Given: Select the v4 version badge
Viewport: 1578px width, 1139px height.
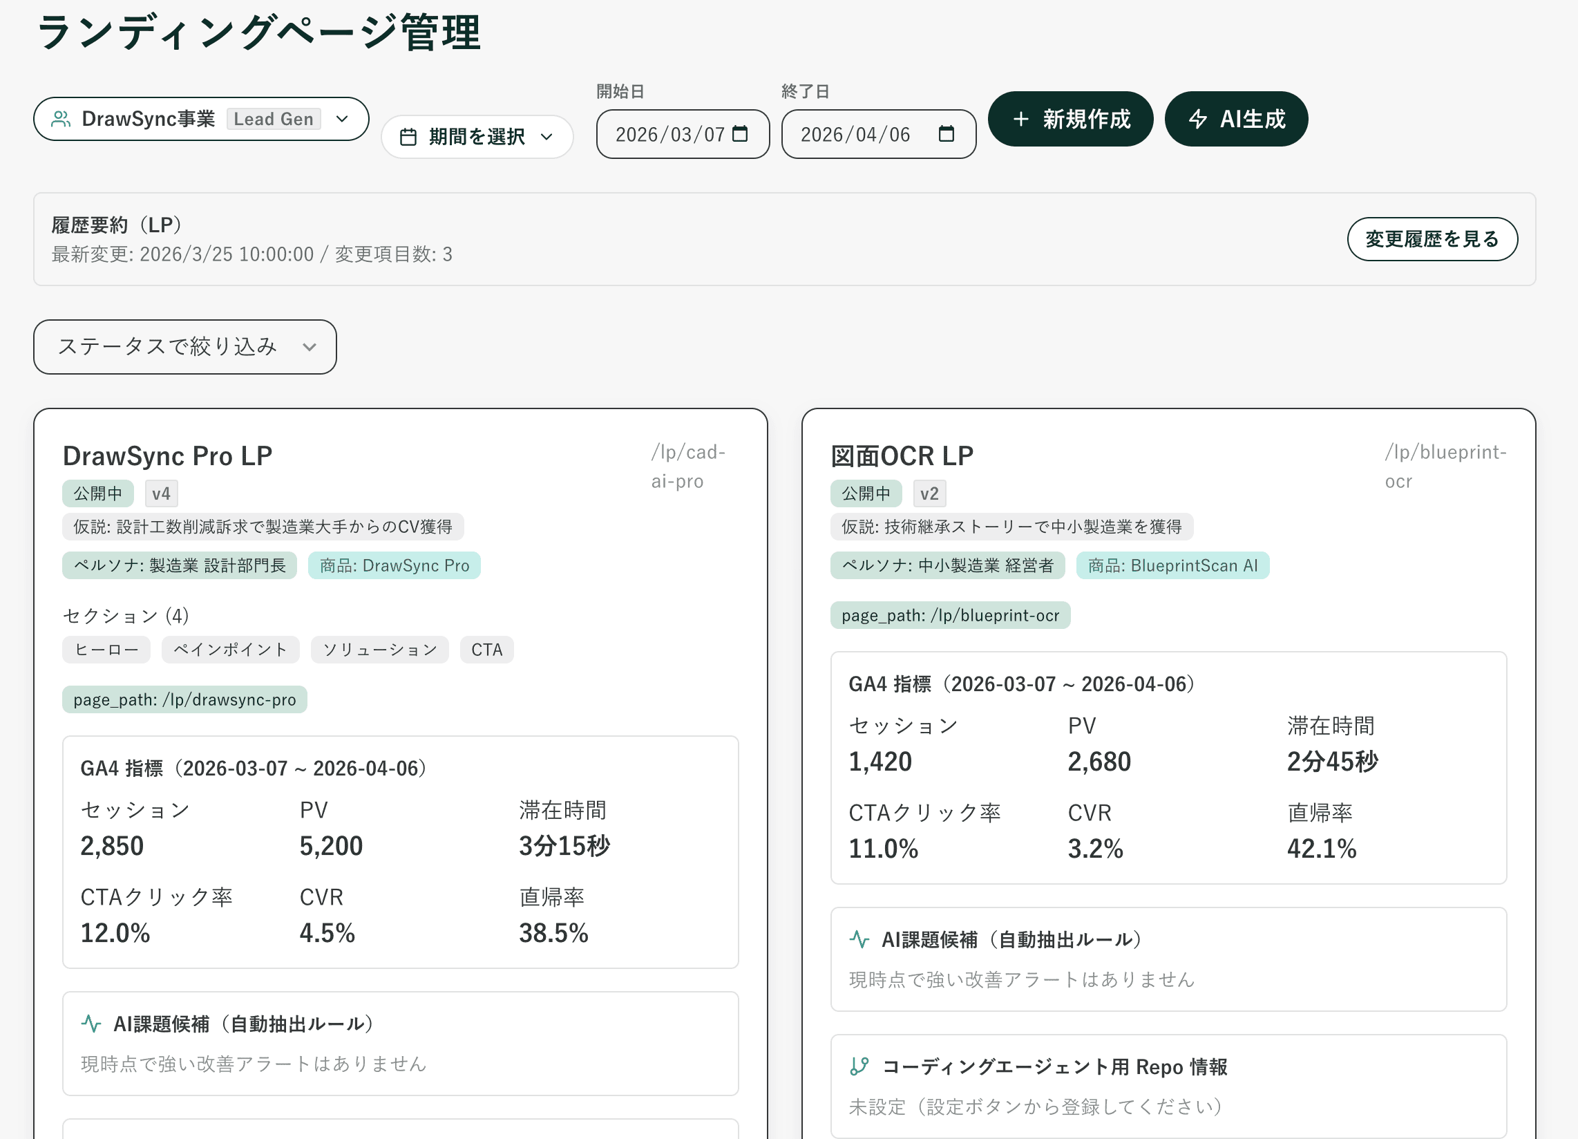Looking at the screenshot, I should 161,493.
